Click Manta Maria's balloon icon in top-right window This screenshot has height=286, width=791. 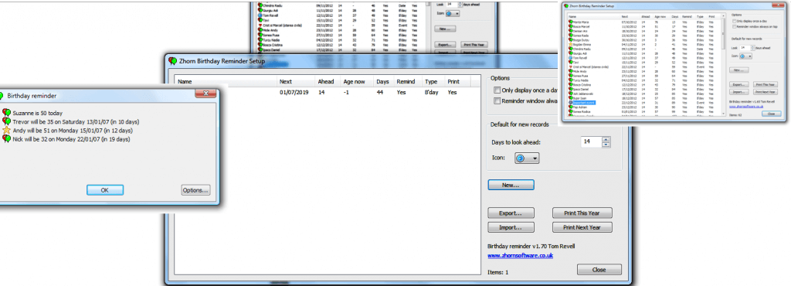coord(571,22)
